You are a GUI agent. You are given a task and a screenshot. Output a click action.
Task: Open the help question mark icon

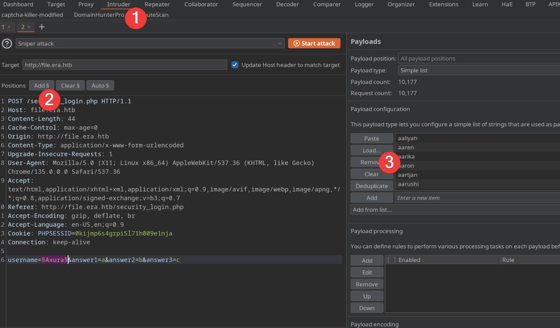point(7,44)
